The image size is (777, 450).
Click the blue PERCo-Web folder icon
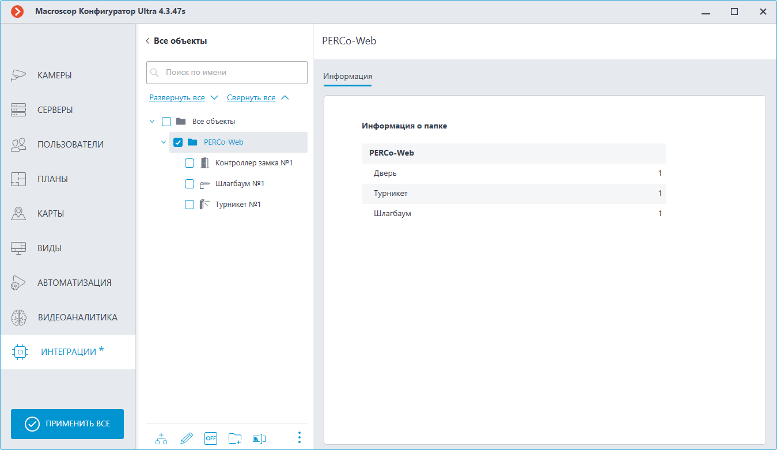[192, 142]
